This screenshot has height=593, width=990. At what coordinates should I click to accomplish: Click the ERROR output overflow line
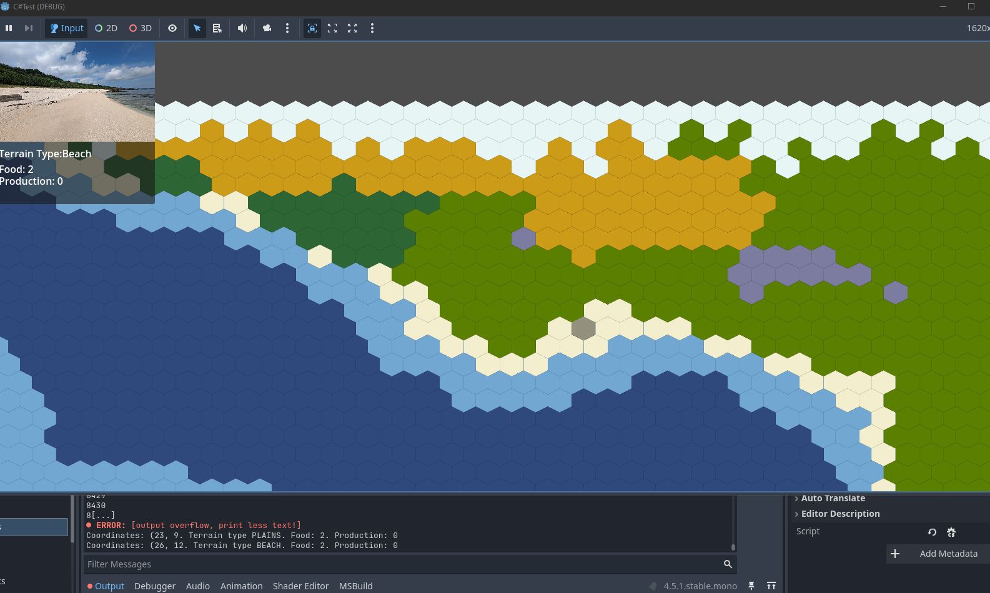194,526
